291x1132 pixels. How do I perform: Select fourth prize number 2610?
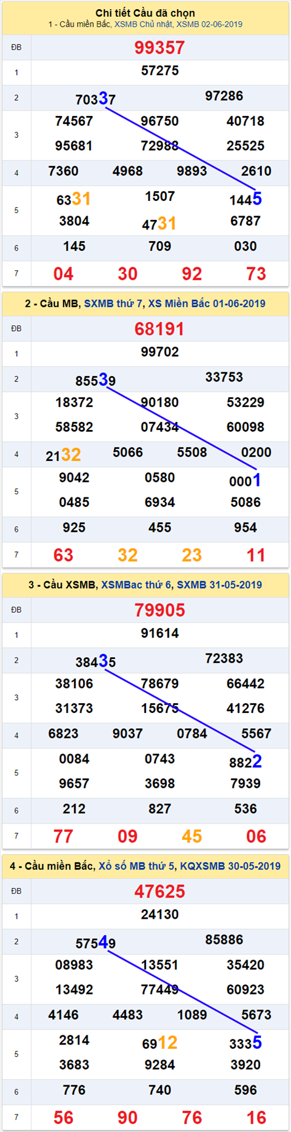256,171
